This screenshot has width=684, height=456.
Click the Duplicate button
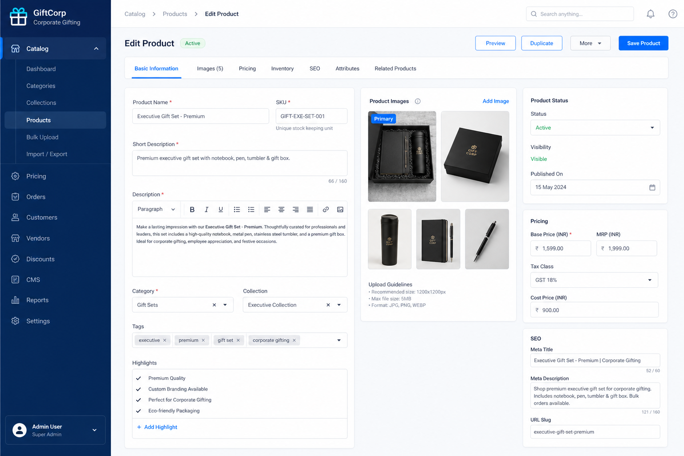click(x=541, y=43)
